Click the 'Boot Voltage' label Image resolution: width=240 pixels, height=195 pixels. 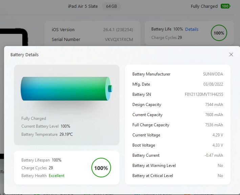(x=144, y=145)
